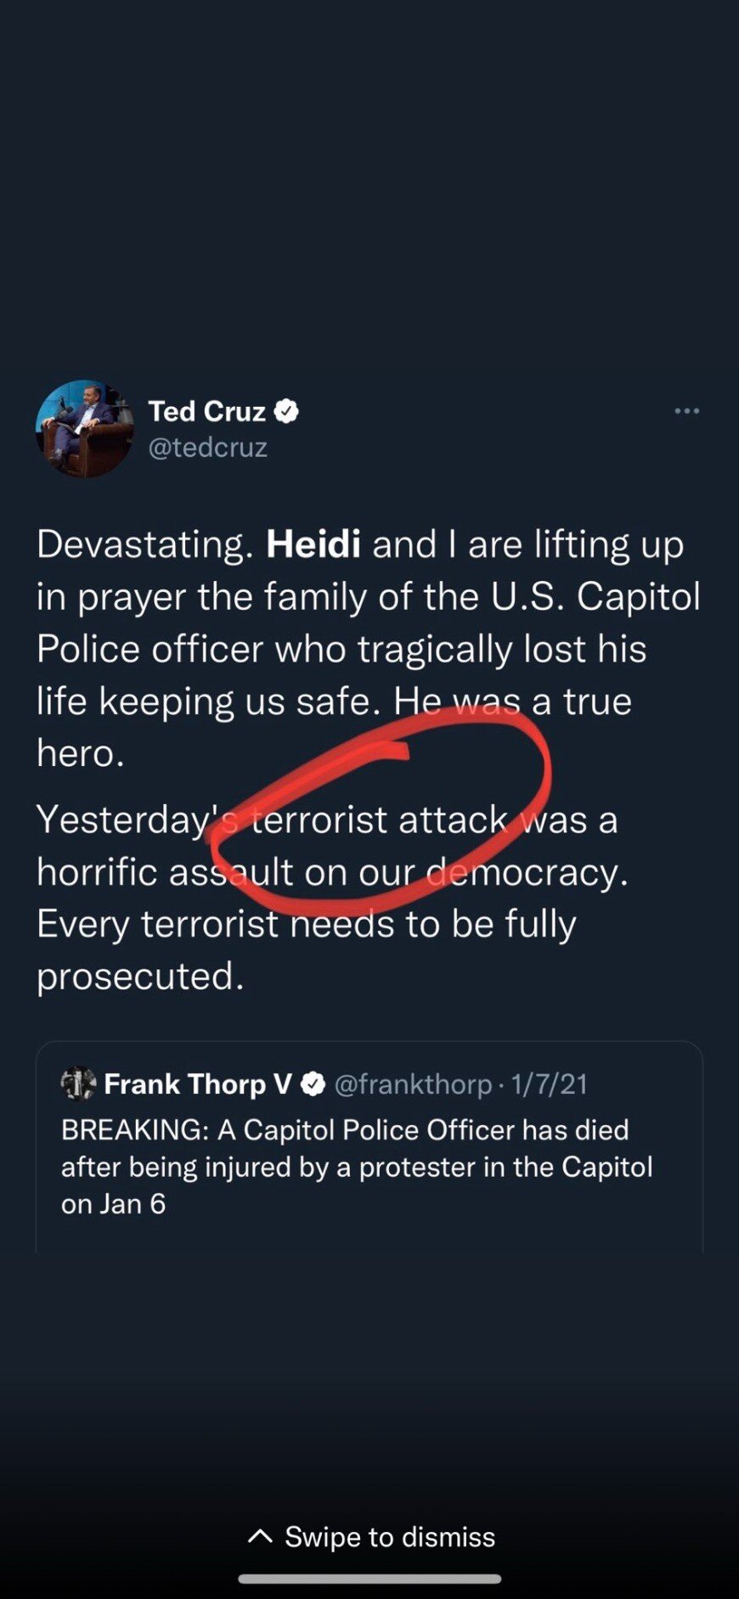Click the bold word Heidi in the tweet

[x=313, y=544]
